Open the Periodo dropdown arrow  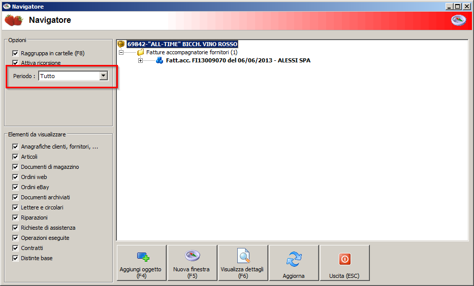103,76
